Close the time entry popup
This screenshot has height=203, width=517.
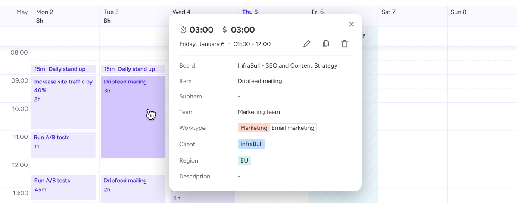pyautogui.click(x=352, y=24)
